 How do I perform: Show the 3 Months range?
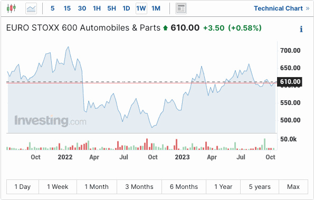tap(139, 187)
